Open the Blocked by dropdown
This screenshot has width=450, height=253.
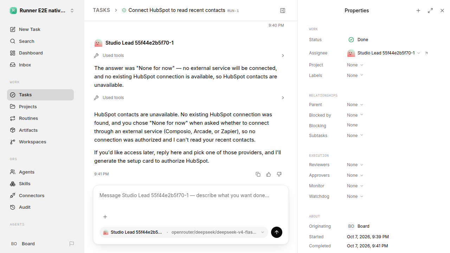[355, 115]
